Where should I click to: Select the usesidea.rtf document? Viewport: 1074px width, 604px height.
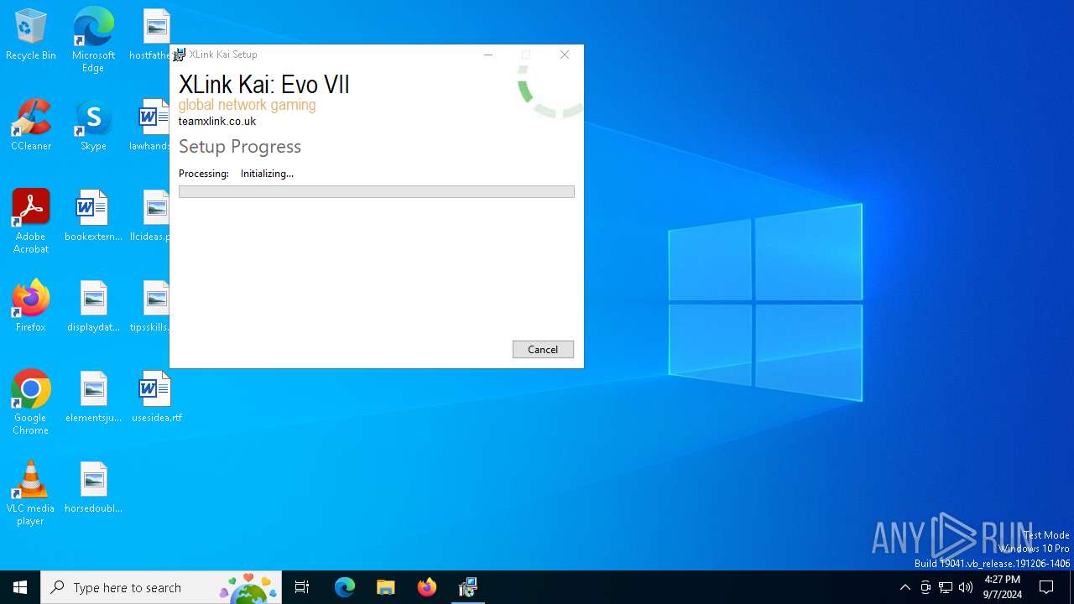tap(156, 398)
